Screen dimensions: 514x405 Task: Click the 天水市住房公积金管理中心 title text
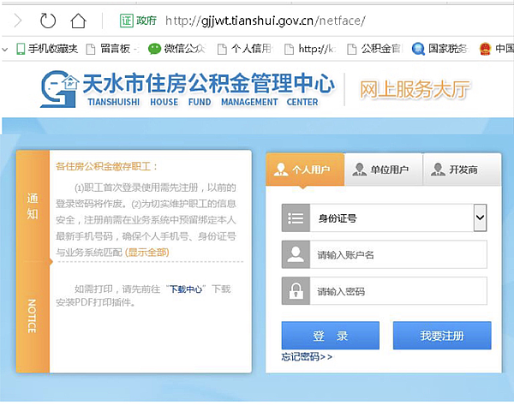coord(208,83)
